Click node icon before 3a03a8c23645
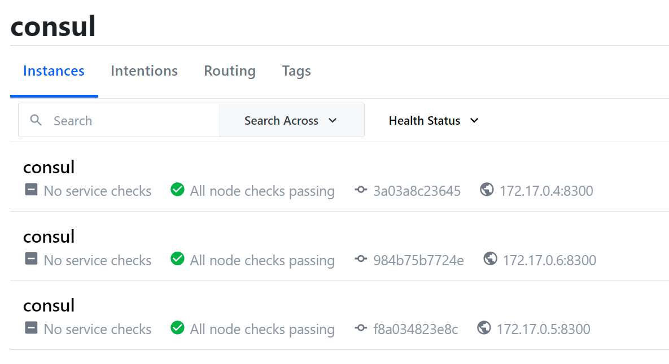The image size is (669, 364). (x=361, y=190)
